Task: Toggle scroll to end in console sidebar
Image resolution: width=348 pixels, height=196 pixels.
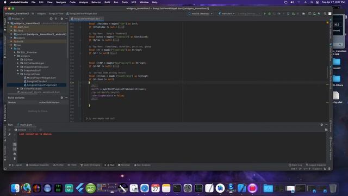Action: (x=15, y=149)
